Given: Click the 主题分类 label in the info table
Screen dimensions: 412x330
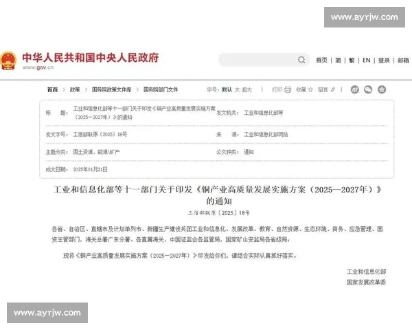Looking at the screenshot, I should click(x=57, y=152).
